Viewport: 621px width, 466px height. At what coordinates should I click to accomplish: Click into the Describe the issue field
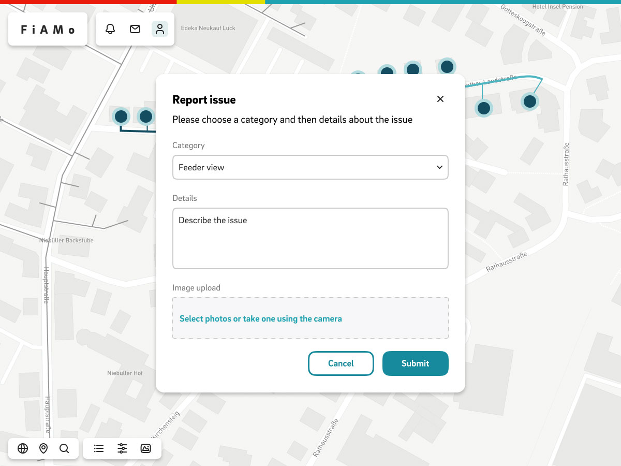310,238
